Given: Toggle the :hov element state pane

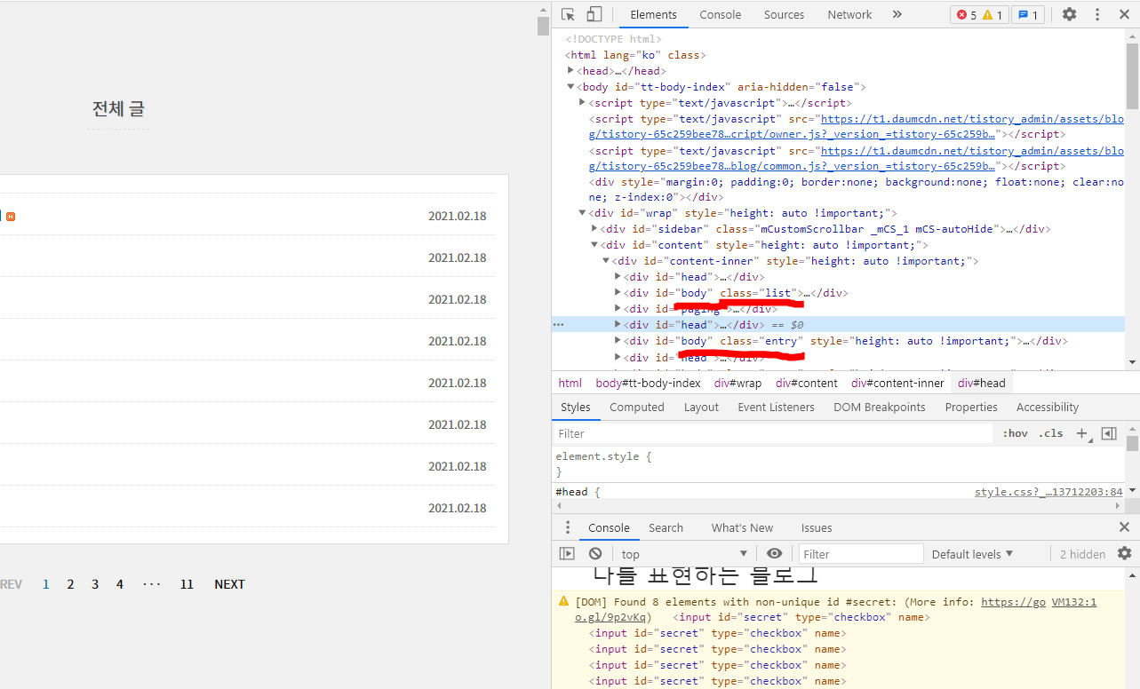Looking at the screenshot, I should click(x=1015, y=433).
